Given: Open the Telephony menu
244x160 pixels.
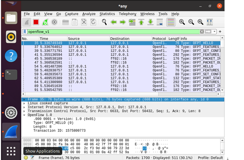Looking at the screenshot, I should pyautogui.click(x=128, y=14).
